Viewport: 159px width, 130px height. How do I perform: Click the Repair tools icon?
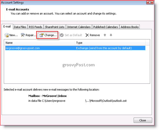[23, 35]
